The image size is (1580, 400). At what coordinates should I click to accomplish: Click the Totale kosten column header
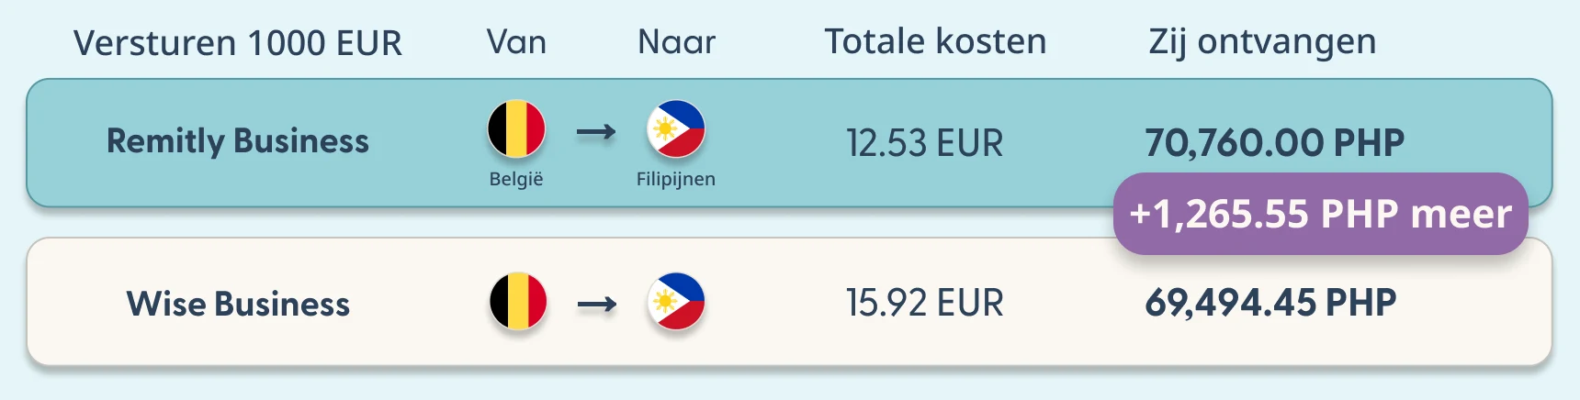(x=935, y=41)
